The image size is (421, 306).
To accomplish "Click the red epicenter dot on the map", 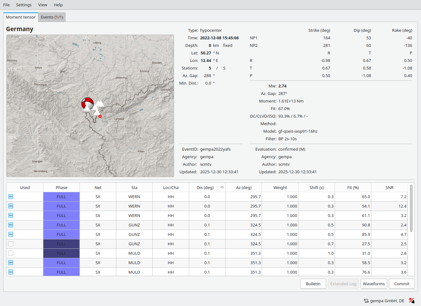I will tap(100, 116).
